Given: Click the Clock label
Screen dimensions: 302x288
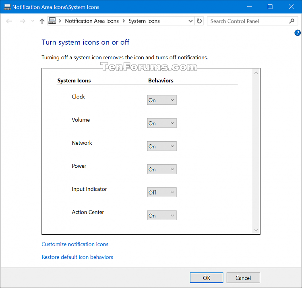Looking at the screenshot, I should click(78, 97).
